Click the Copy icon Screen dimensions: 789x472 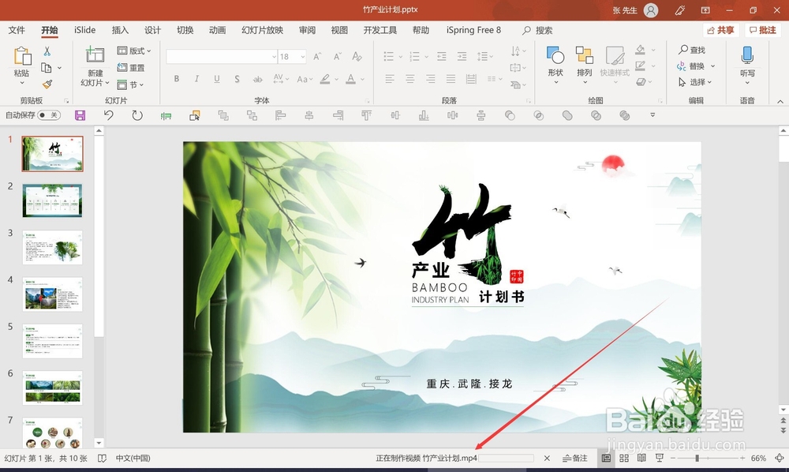(x=47, y=68)
